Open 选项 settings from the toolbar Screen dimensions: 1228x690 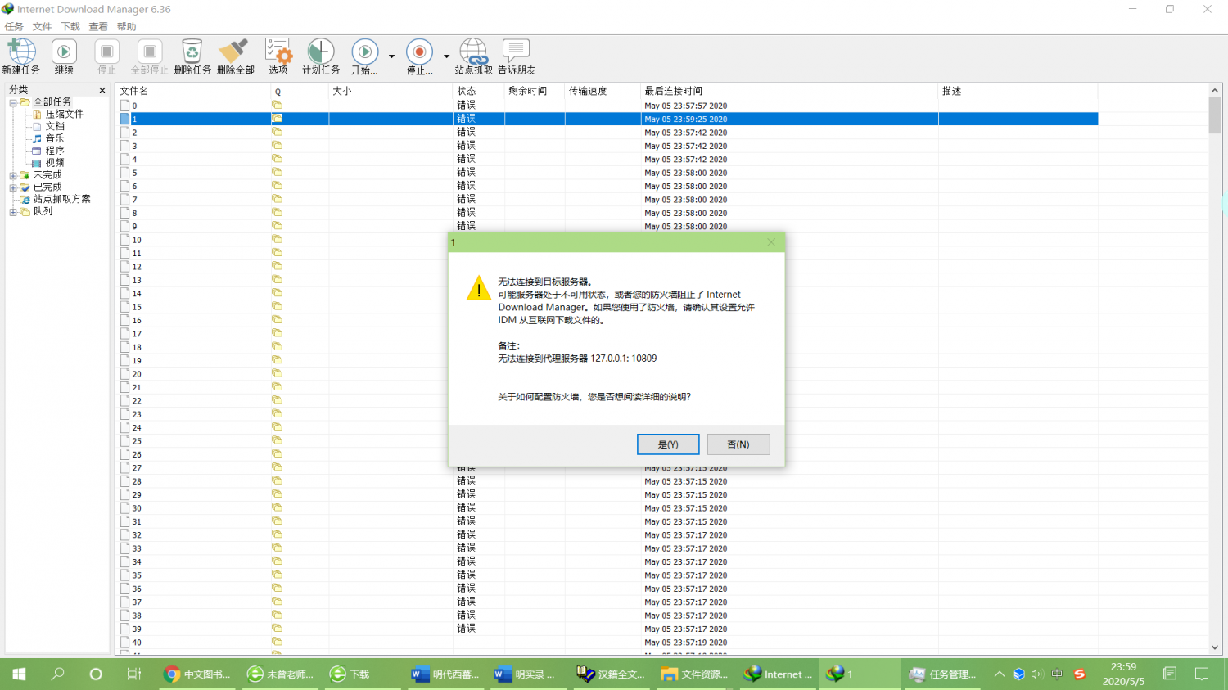click(x=278, y=56)
